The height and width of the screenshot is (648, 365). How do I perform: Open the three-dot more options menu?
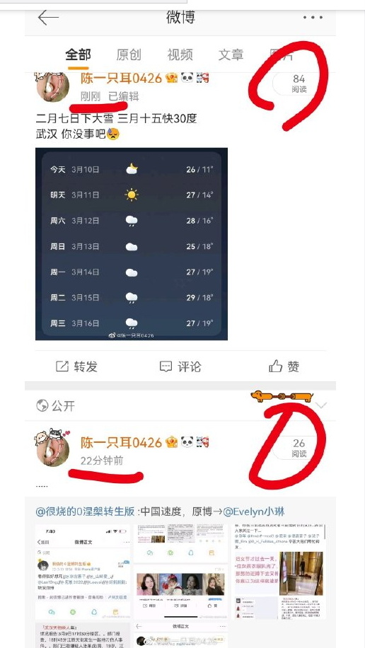(x=313, y=18)
